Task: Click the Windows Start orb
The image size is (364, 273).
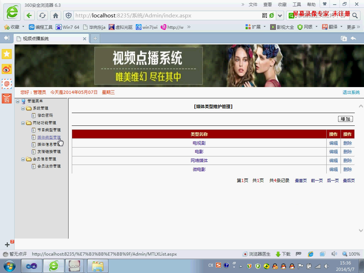Action: 10,266
